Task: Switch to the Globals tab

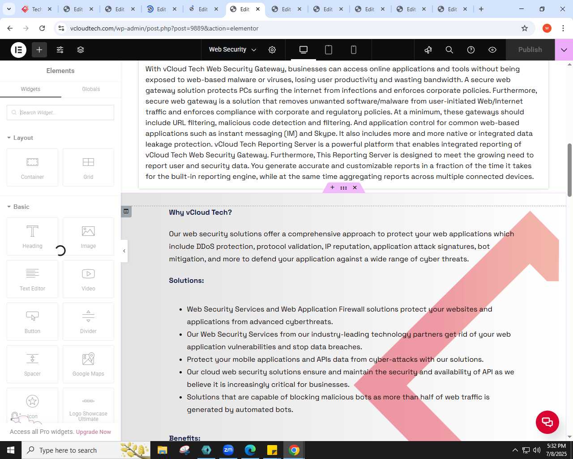Action: tap(91, 89)
